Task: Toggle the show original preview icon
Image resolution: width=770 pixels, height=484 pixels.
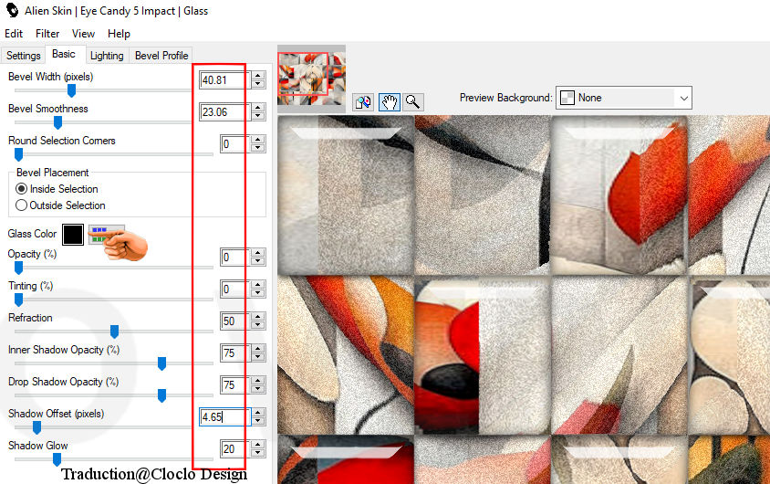Action: [363, 102]
